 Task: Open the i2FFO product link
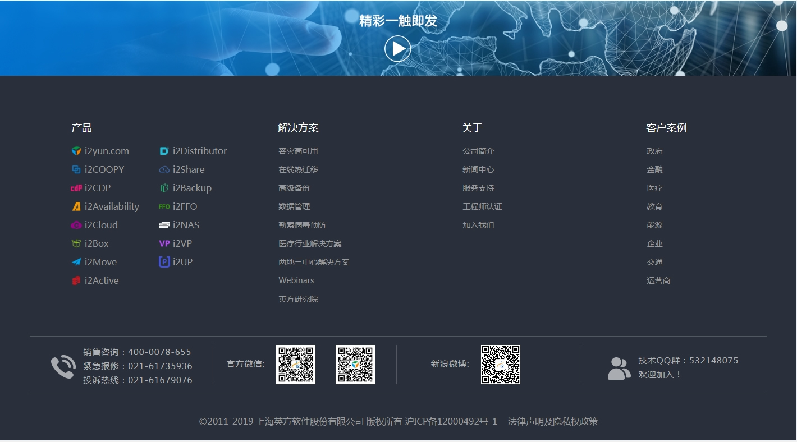click(185, 206)
